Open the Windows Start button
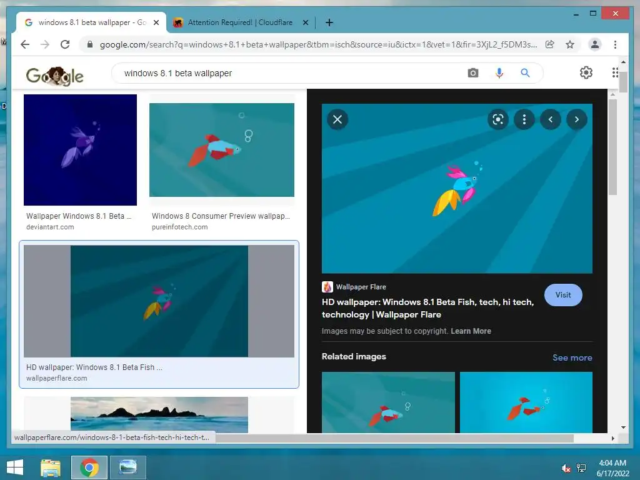The image size is (640, 480). [x=15, y=467]
